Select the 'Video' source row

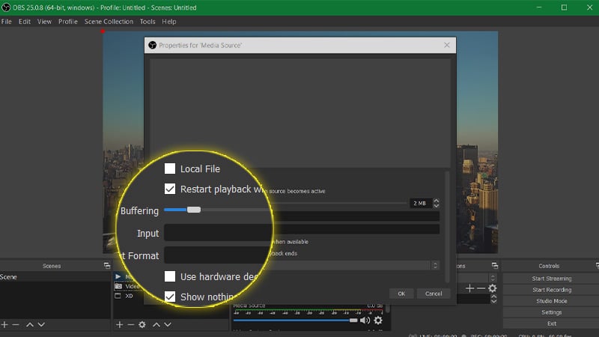pyautogui.click(x=129, y=286)
